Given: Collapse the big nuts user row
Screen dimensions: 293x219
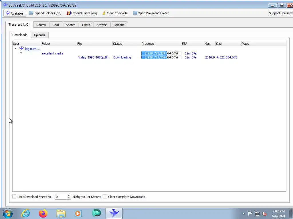Looking at the screenshot, I should [15, 48].
